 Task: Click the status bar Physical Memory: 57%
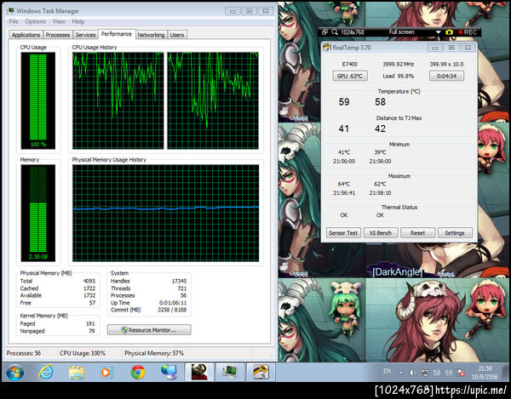point(154,353)
